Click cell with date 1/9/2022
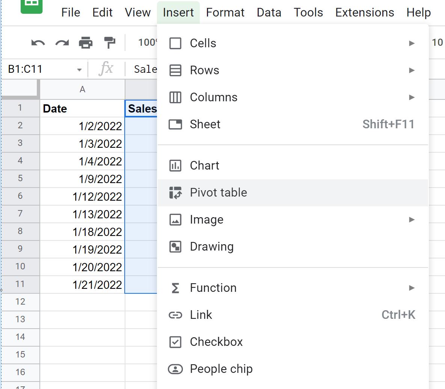 (82, 179)
